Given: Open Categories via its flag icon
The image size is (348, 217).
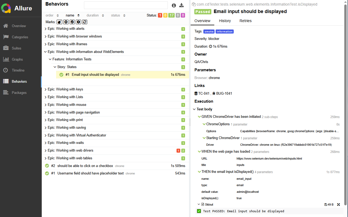Looking at the screenshot, I should (x=6, y=37).
